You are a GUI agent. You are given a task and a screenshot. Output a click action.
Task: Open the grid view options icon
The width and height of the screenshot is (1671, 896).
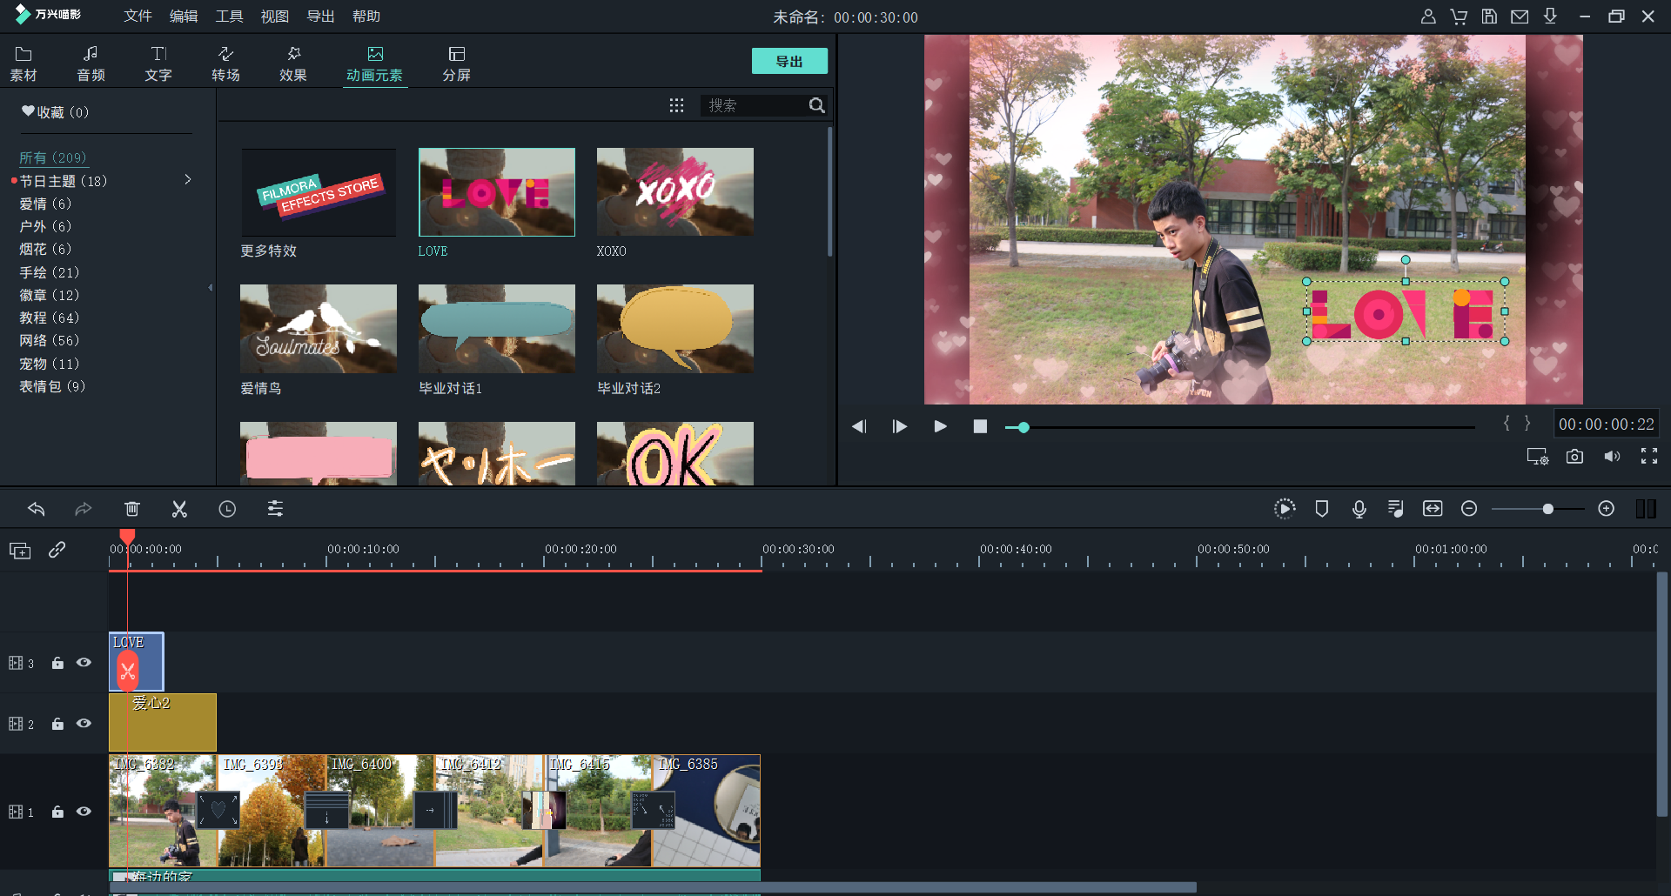[676, 105]
